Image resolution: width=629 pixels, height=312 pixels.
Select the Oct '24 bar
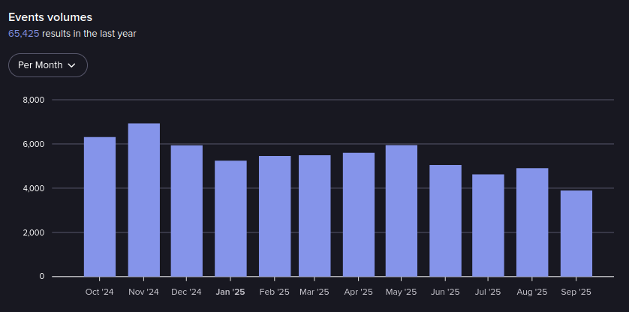pyautogui.click(x=100, y=207)
